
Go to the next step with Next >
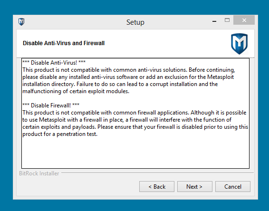click(x=195, y=186)
